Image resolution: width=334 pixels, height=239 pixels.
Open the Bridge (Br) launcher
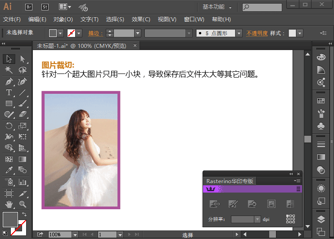tap(29, 7)
